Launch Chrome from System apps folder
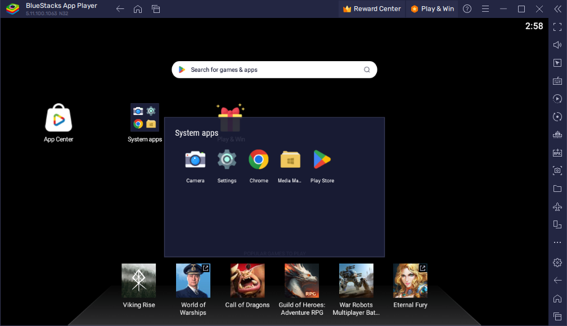The width and height of the screenshot is (567, 326). 259,159
